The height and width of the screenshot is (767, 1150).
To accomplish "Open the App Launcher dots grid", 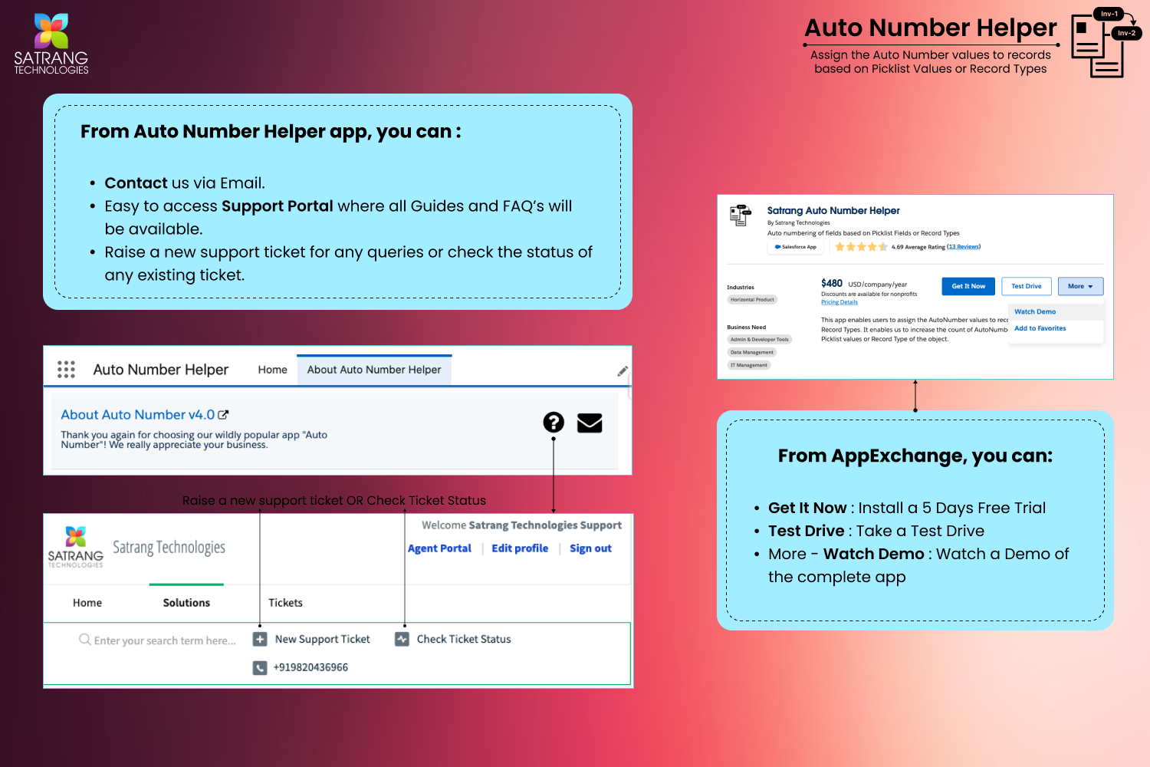I will (x=66, y=370).
